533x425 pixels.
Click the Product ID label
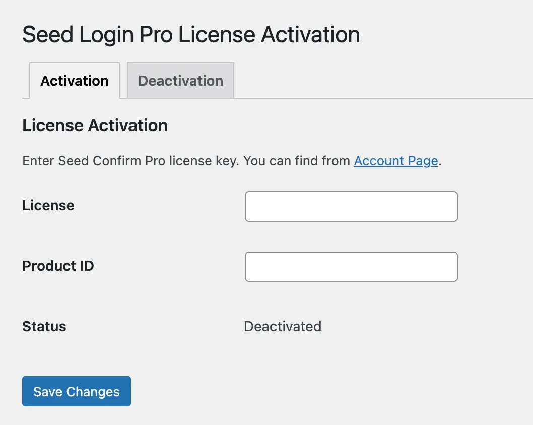[x=58, y=266]
